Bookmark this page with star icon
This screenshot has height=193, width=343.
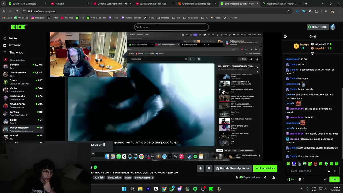pyautogui.click(x=288, y=11)
